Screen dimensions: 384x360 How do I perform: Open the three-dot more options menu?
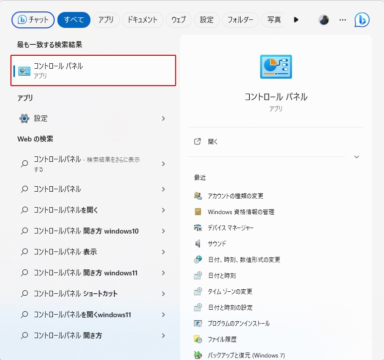(342, 20)
